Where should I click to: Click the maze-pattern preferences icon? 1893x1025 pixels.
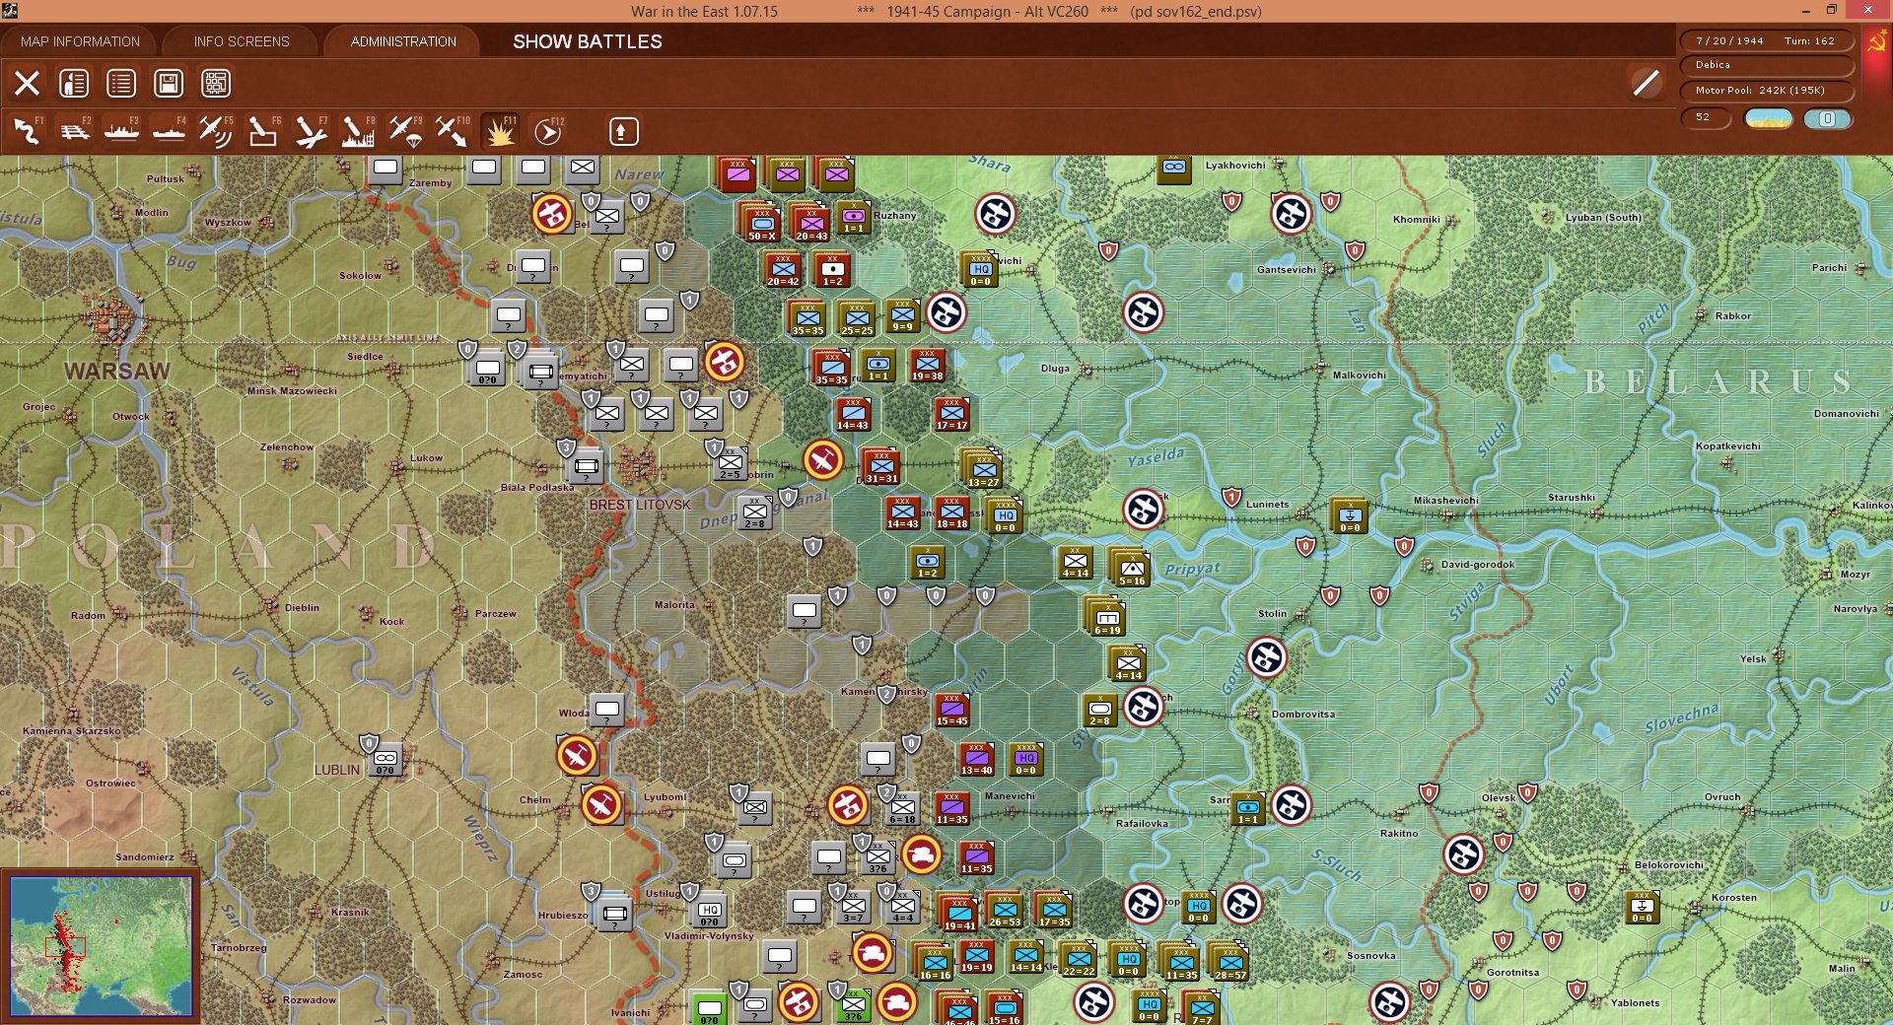click(216, 84)
